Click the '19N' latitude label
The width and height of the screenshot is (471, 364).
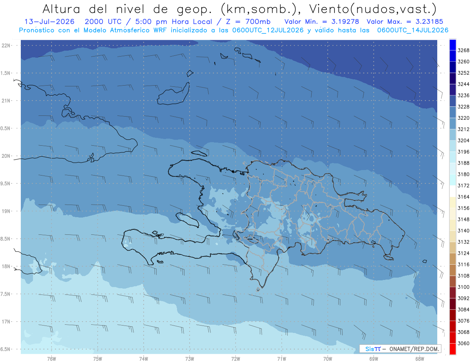6,211
